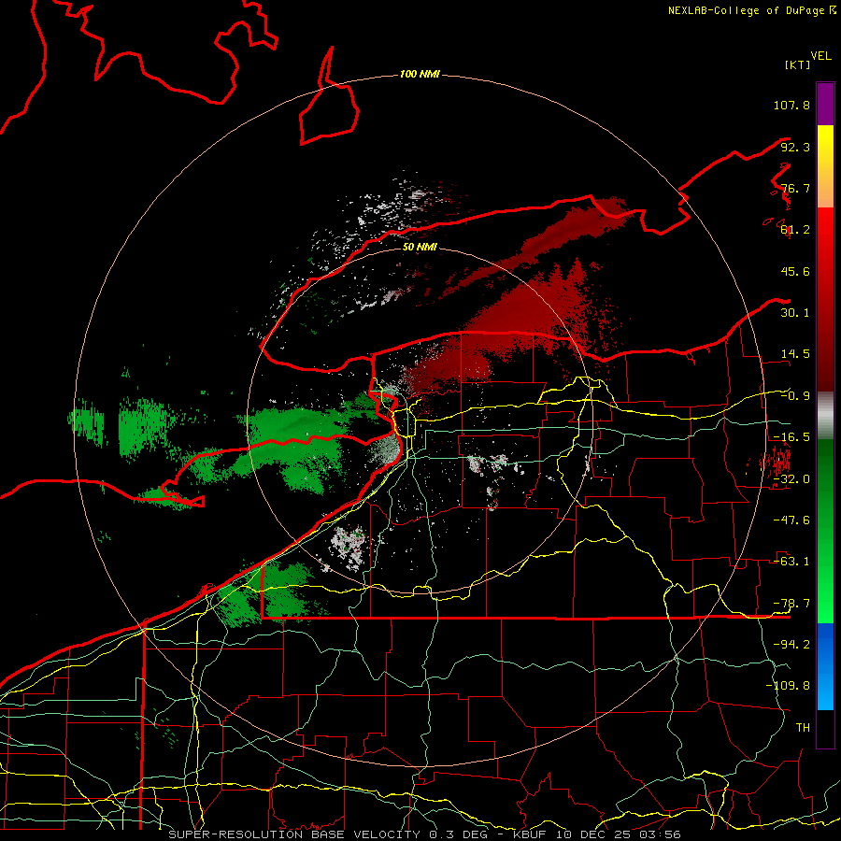Click the gray near-zero segment of the color bar
Viewport: 841px width, 841px height.
pos(825,416)
